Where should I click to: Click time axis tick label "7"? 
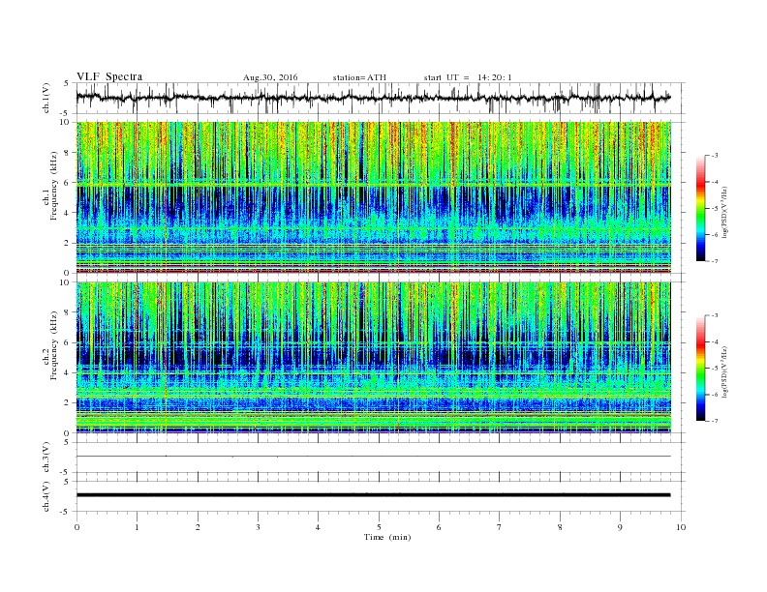500,527
